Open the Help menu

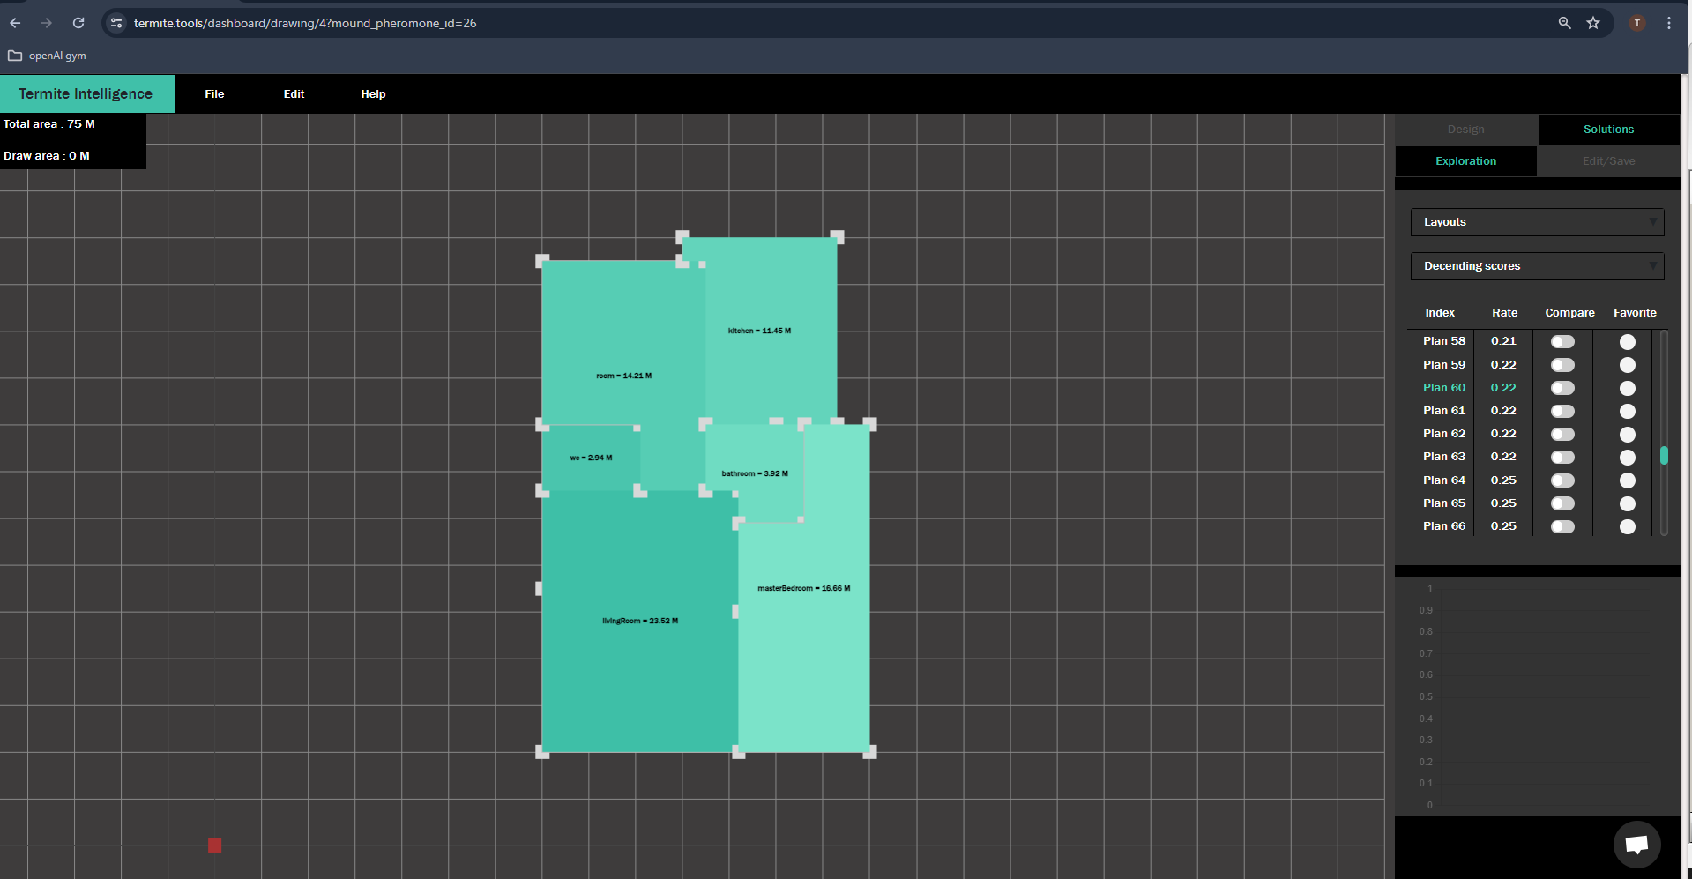373,94
